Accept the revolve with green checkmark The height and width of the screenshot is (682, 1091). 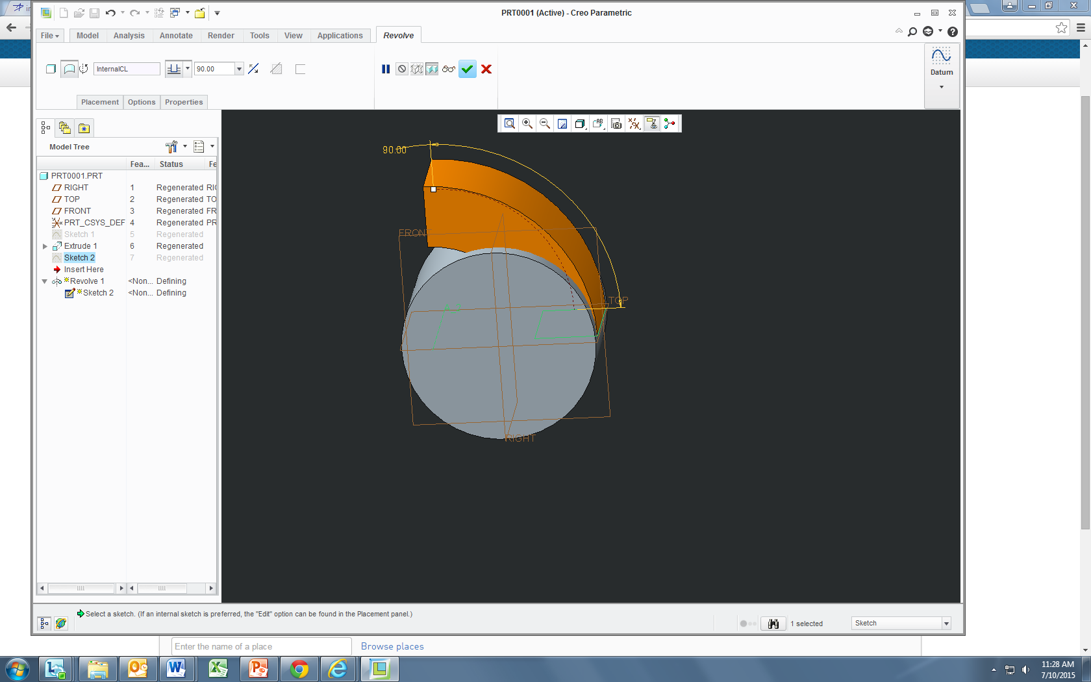(x=468, y=69)
